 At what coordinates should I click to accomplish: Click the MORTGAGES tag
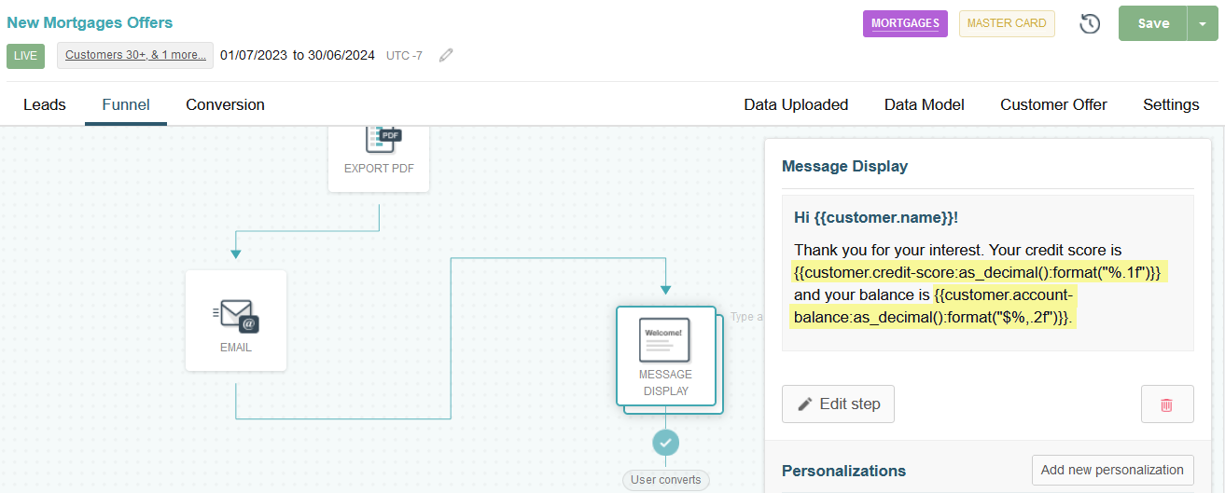[905, 23]
